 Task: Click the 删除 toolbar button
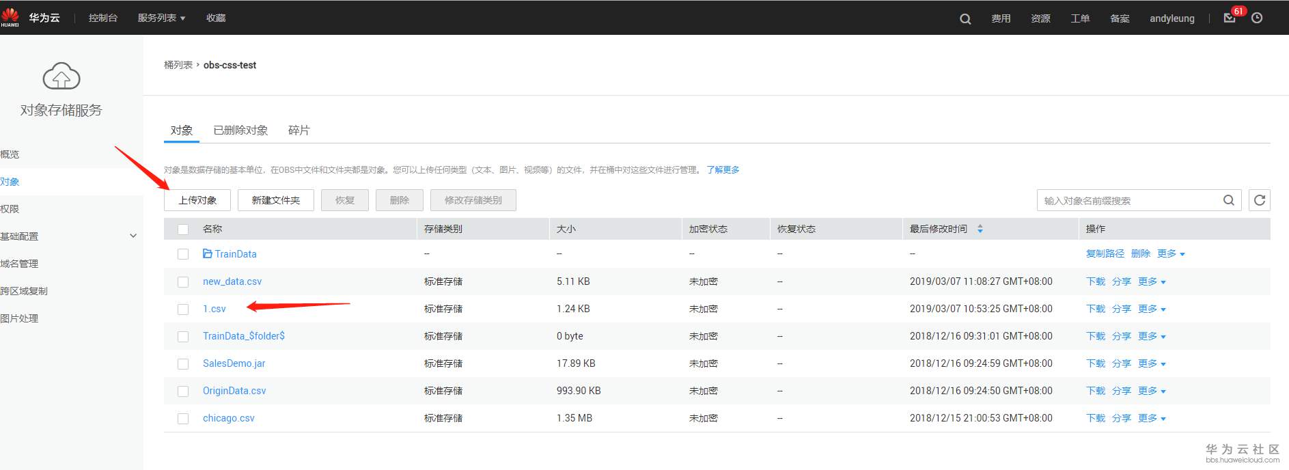click(400, 200)
